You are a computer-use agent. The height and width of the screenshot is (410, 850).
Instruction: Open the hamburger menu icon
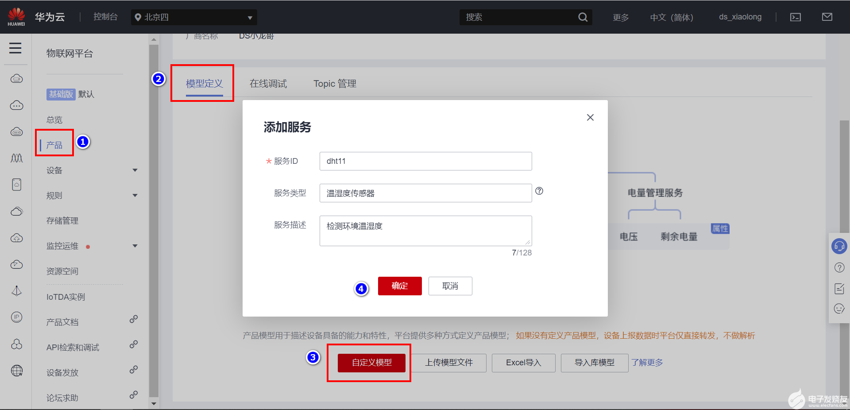15,48
